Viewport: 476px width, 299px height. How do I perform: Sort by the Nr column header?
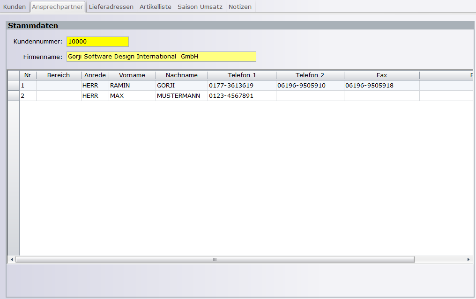point(28,75)
